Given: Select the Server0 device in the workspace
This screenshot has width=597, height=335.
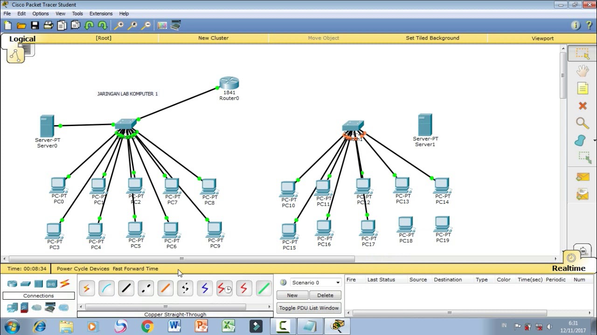Looking at the screenshot, I should (x=47, y=126).
